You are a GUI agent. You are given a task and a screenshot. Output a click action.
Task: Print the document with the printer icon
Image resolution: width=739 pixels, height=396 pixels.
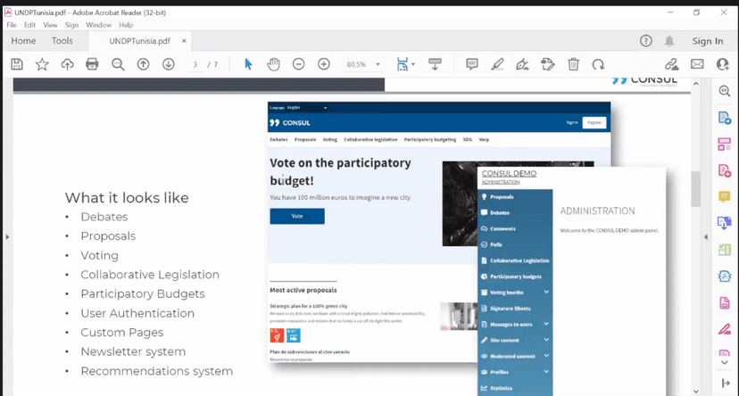tap(92, 64)
